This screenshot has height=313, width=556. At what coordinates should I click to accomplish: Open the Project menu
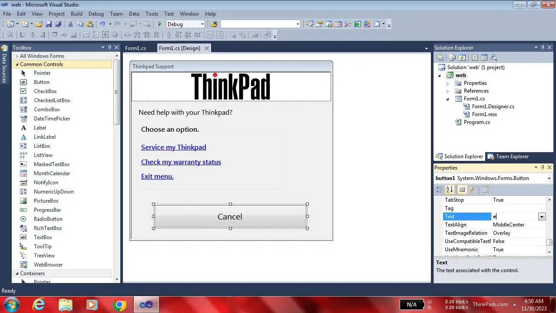pyautogui.click(x=56, y=14)
